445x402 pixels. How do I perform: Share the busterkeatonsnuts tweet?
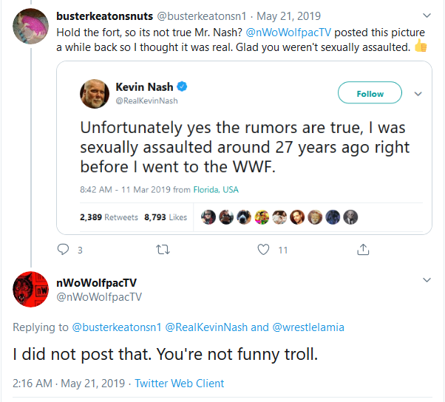pyautogui.click(x=363, y=250)
